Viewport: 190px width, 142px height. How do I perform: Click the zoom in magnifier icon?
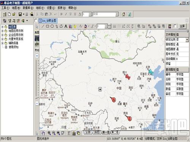click(49, 133)
